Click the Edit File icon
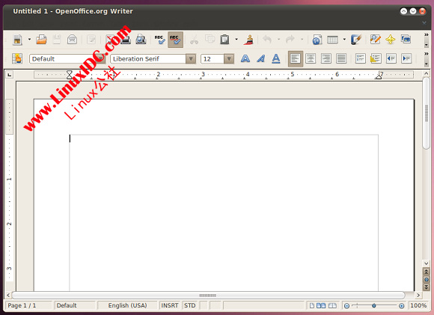The height and width of the screenshot is (315, 434). pyautogui.click(x=91, y=40)
